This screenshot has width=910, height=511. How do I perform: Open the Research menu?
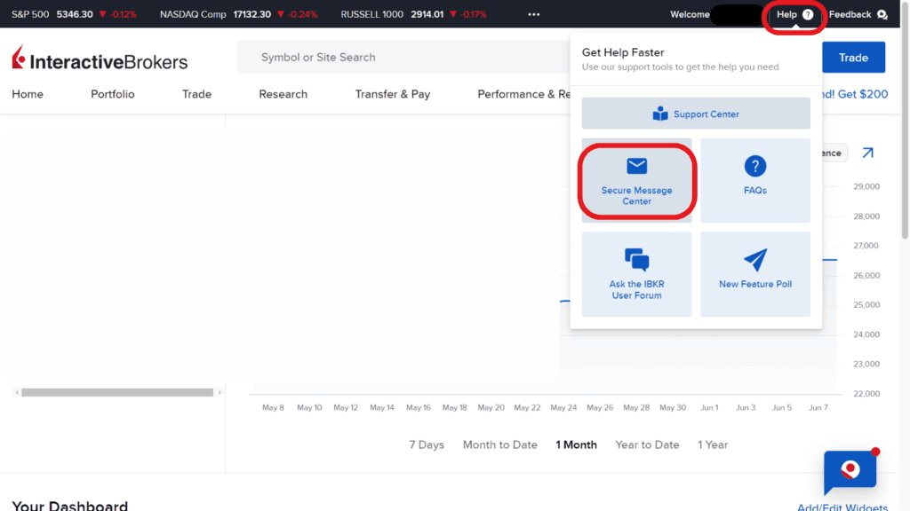[x=283, y=94]
